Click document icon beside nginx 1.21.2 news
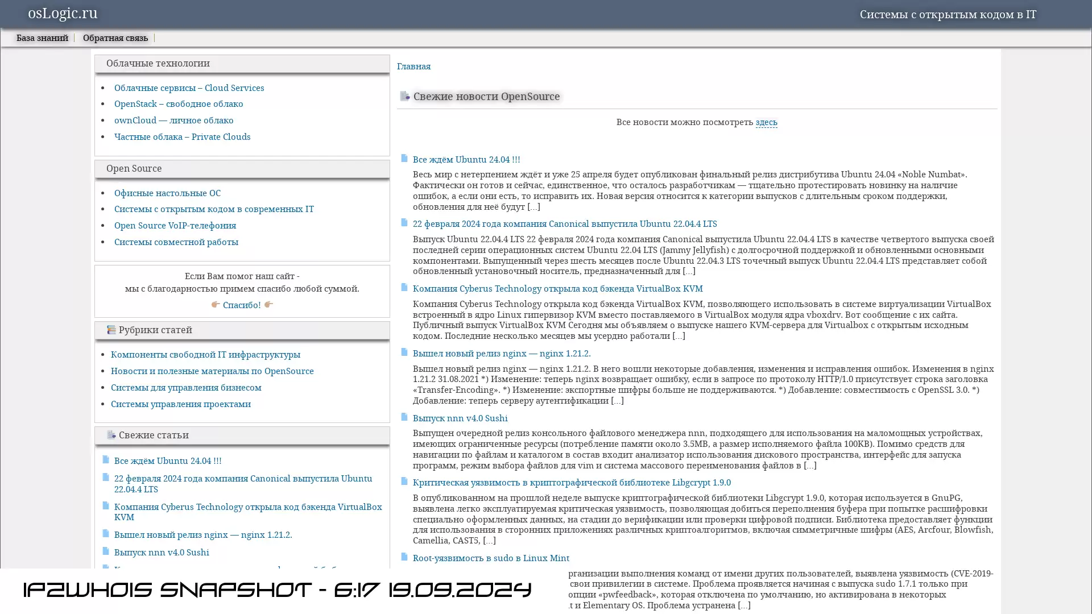The height and width of the screenshot is (614, 1092). click(x=404, y=352)
